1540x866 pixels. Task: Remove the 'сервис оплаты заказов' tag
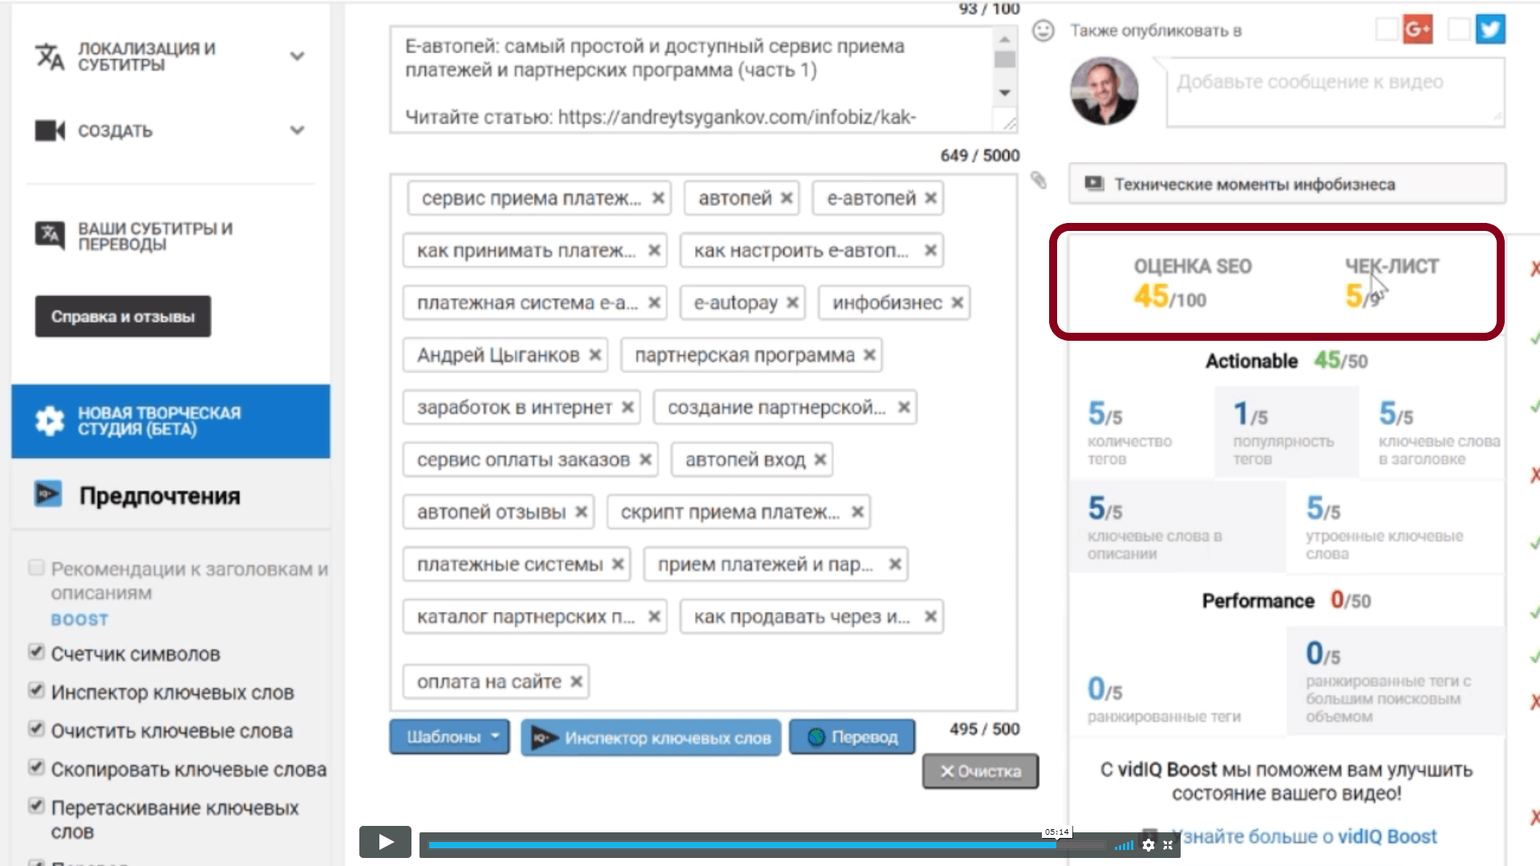pos(646,459)
